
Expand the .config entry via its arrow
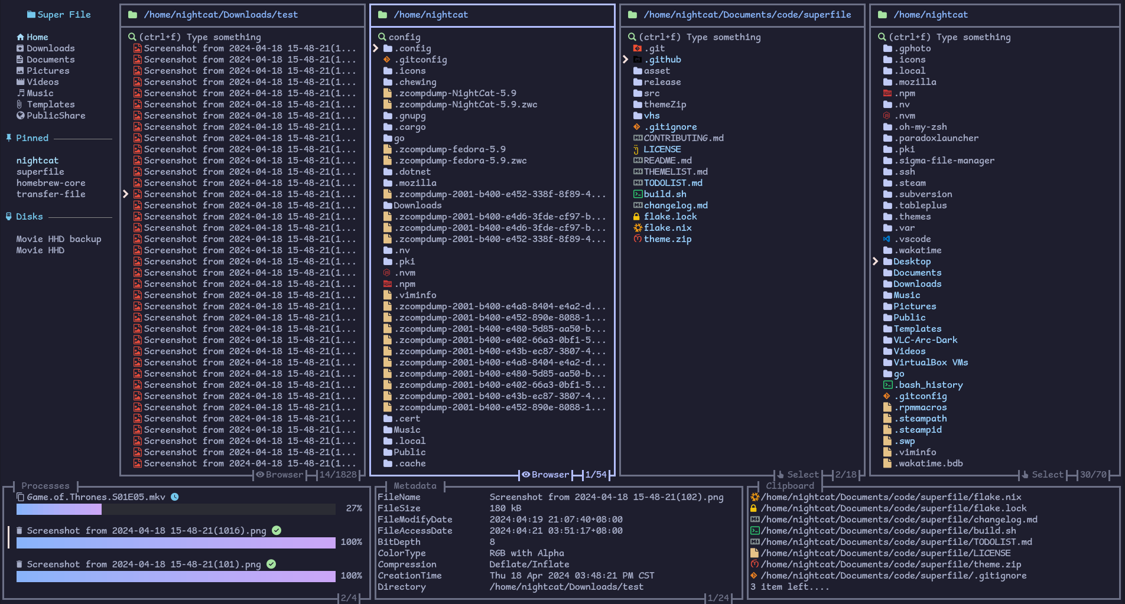(x=376, y=48)
